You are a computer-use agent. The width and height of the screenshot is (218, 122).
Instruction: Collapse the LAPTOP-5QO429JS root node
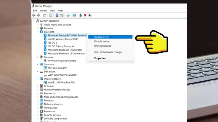pos(34,21)
